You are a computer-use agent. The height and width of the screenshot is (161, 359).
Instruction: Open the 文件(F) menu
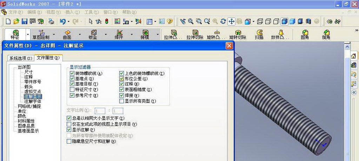click(x=16, y=12)
